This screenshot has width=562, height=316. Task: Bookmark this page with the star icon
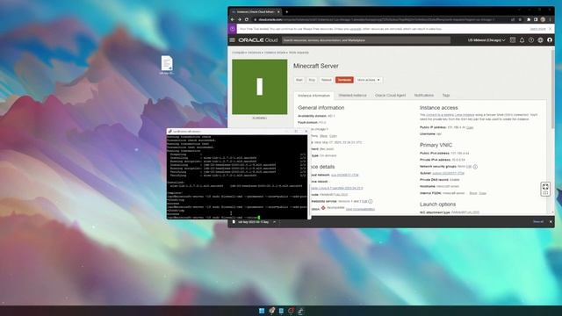pyautogui.click(x=520, y=19)
